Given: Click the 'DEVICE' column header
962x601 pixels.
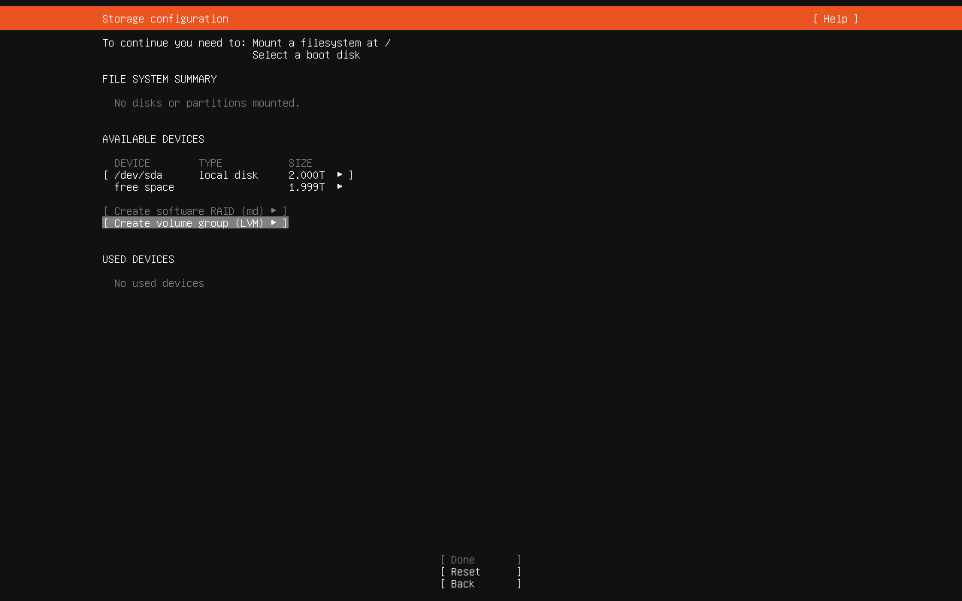Looking at the screenshot, I should [x=132, y=163].
